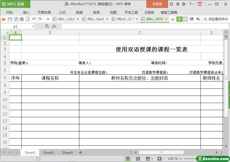Viewport: 230px width, 162px height.
Task: Toggle reading mode icon in status bar
Action: (x=148, y=159)
